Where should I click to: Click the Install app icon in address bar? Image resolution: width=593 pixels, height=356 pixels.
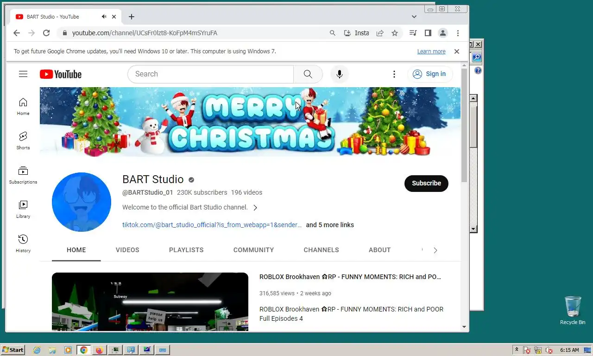[356, 33]
